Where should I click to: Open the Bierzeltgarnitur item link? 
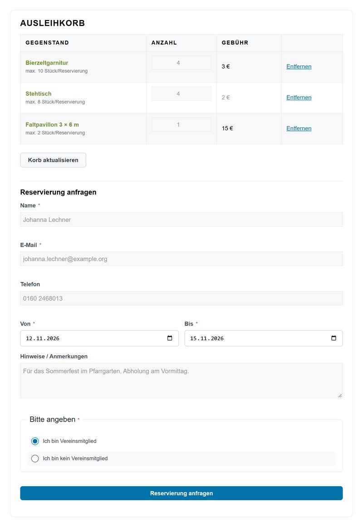click(47, 63)
